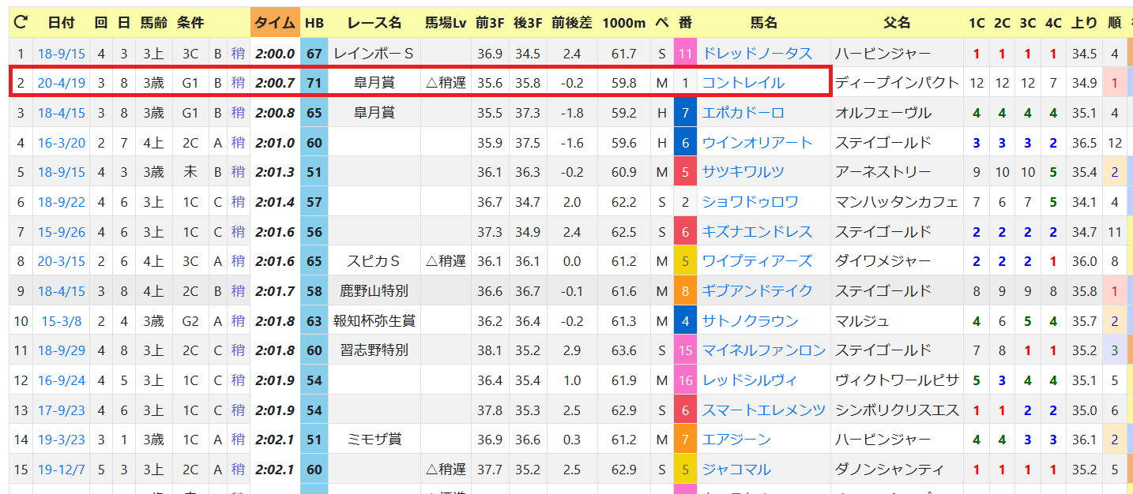
Task: Open date link 19-12/7
Action: point(61,470)
